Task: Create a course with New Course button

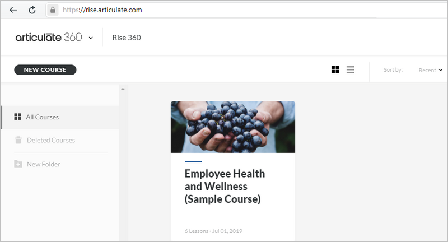Action: coord(45,69)
